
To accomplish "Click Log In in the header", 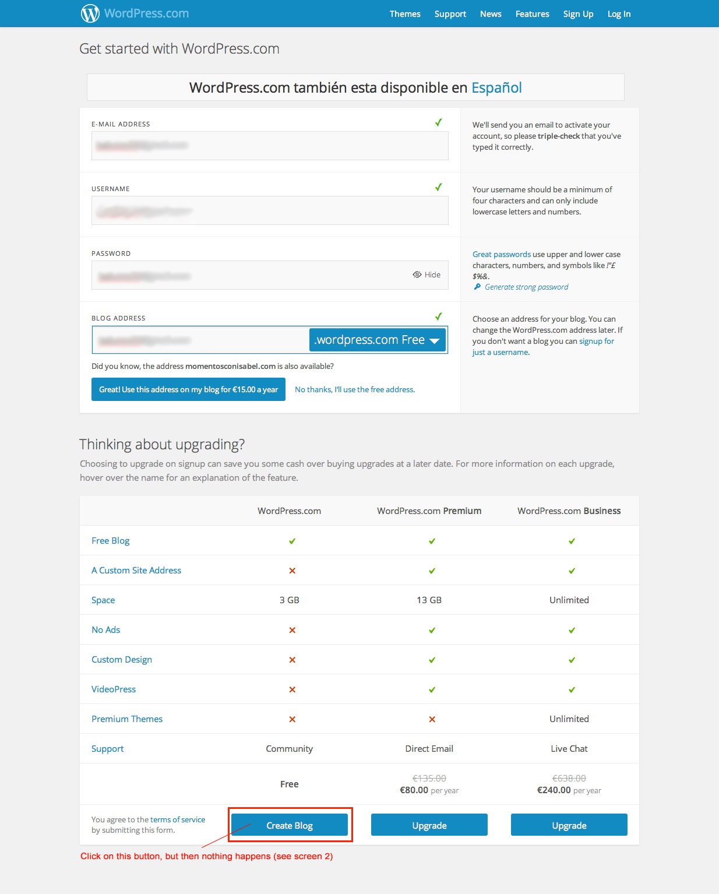I will (x=619, y=14).
